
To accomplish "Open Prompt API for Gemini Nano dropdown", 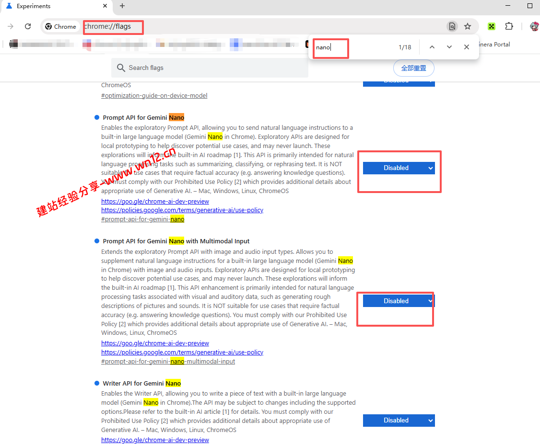I will pos(399,168).
